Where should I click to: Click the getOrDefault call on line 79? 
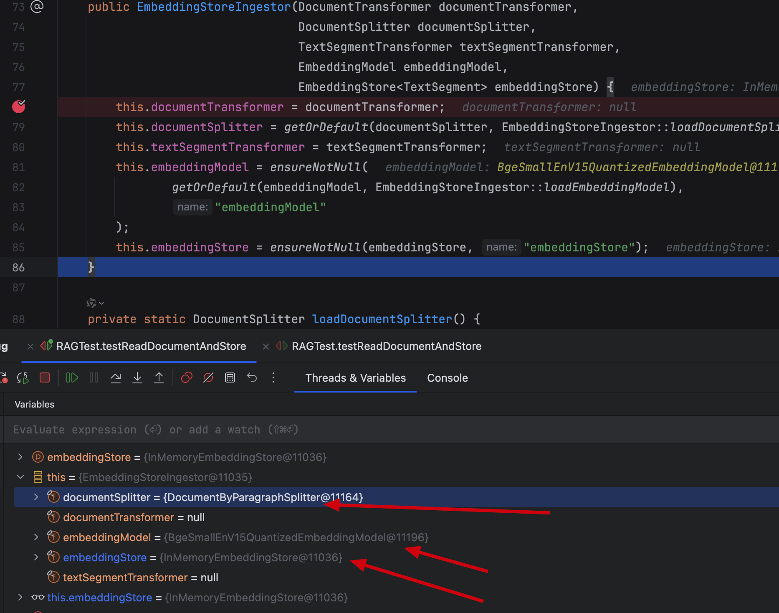pyautogui.click(x=326, y=127)
